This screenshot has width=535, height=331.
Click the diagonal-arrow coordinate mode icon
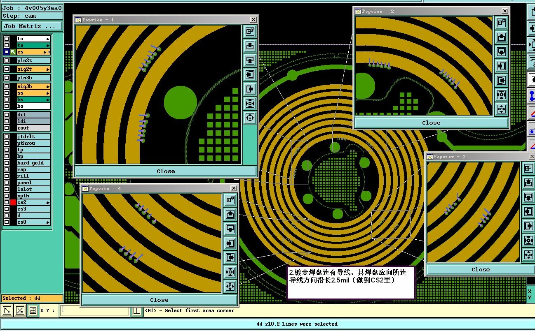click(7, 311)
